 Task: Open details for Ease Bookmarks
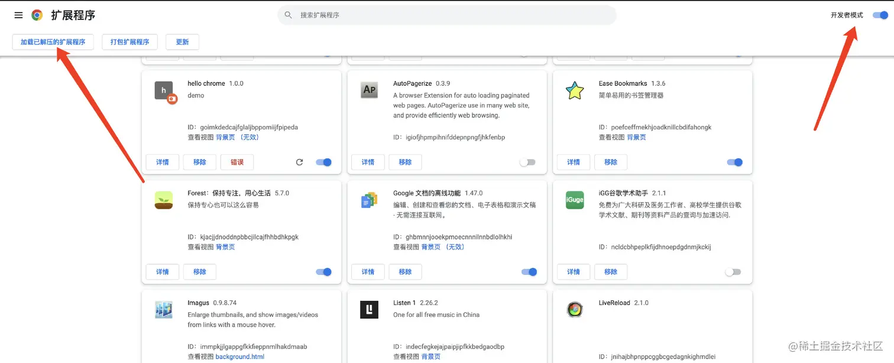pyautogui.click(x=574, y=162)
